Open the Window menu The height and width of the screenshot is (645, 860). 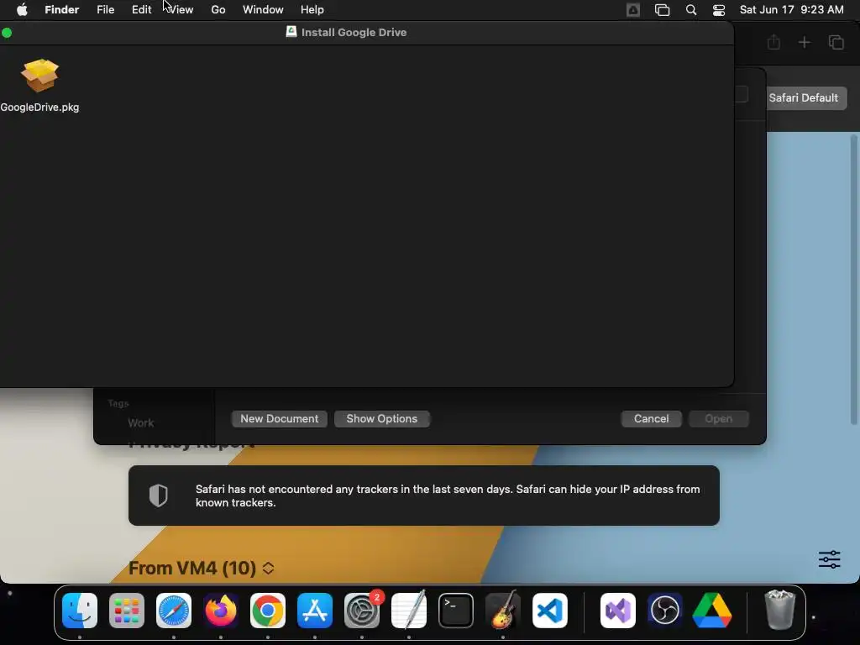click(x=263, y=10)
